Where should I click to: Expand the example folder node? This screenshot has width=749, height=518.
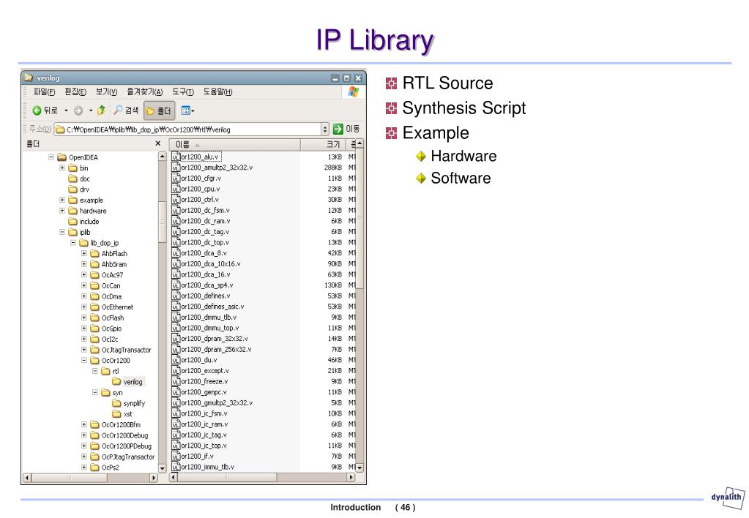[62, 200]
